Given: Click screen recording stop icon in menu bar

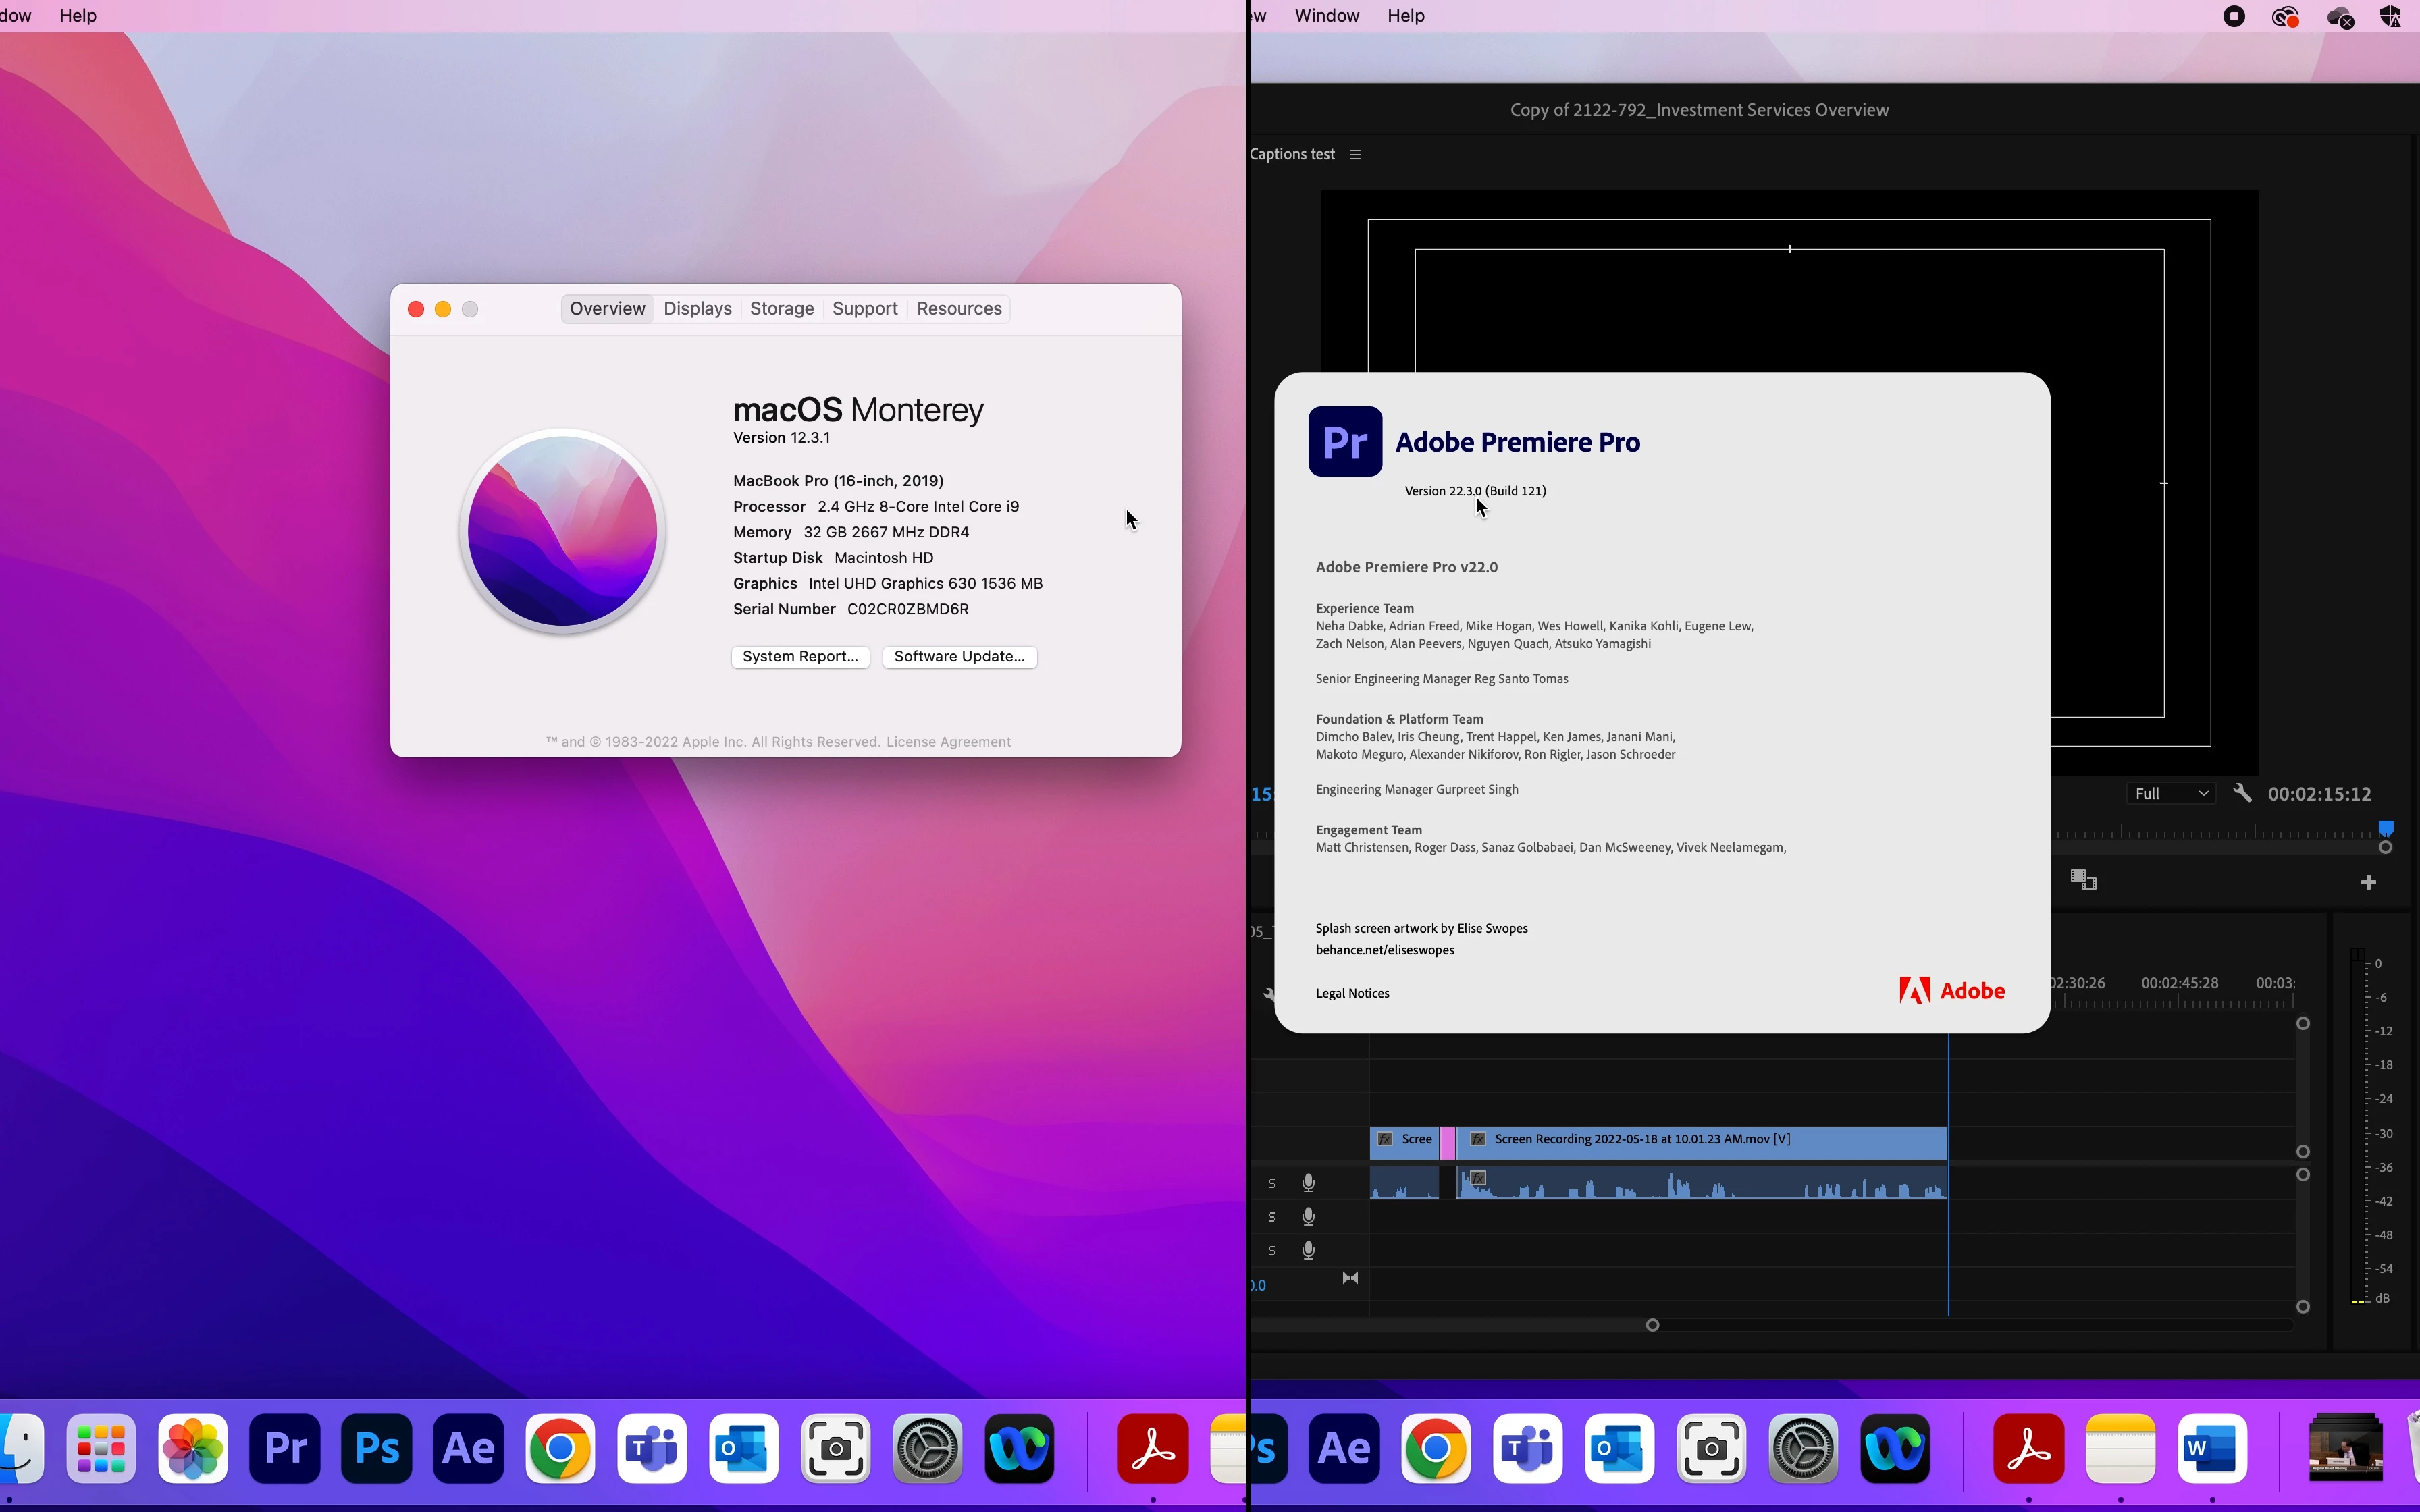Looking at the screenshot, I should coord(2234,16).
